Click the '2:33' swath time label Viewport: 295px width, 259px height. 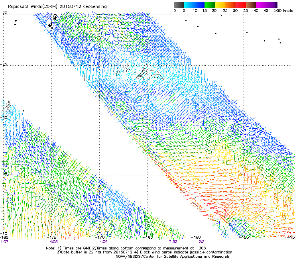(173, 242)
